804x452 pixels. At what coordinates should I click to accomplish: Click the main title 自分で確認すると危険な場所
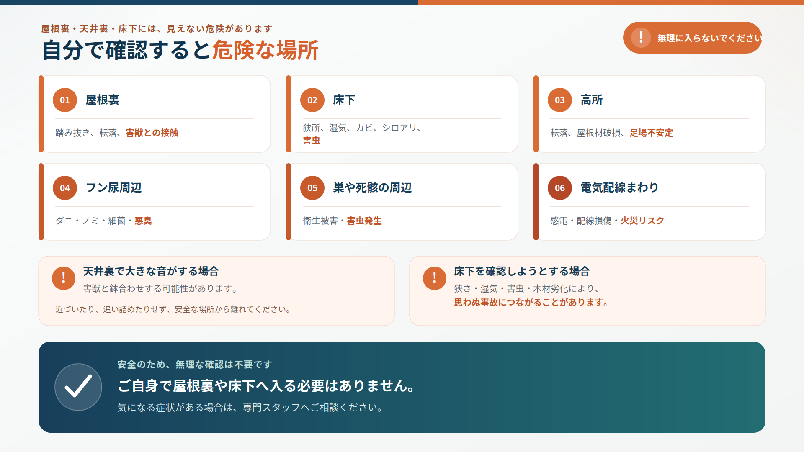(180, 50)
